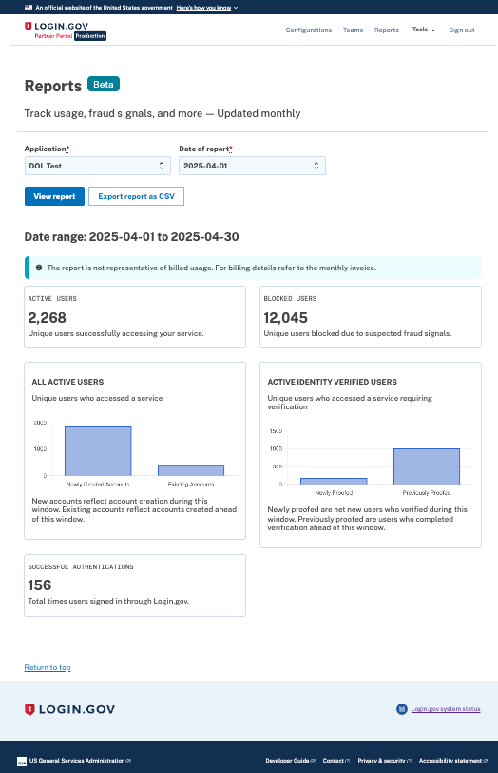Click the GSA logo icon in footer

pos(22,762)
